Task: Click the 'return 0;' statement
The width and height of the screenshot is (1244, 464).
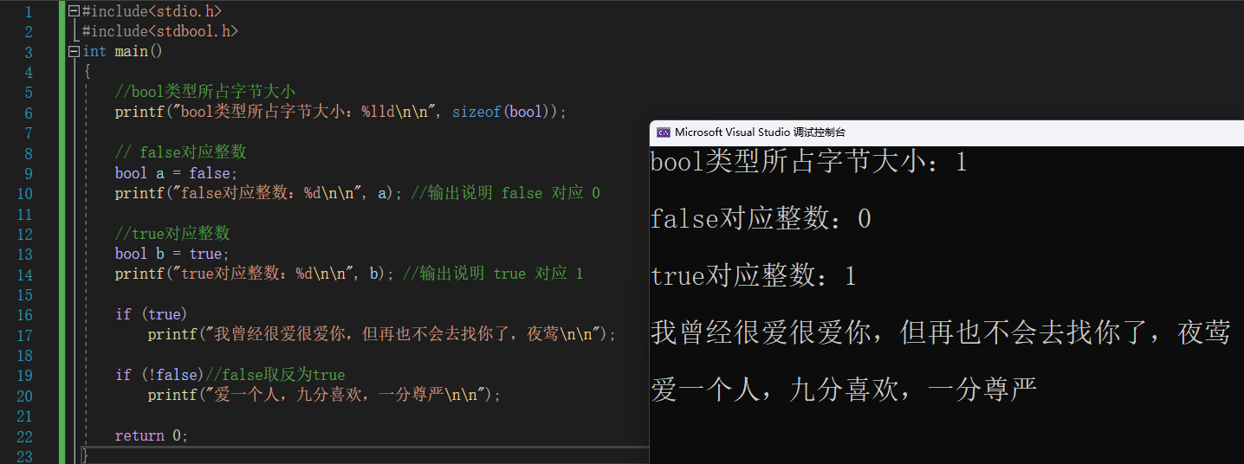Action: (x=152, y=436)
